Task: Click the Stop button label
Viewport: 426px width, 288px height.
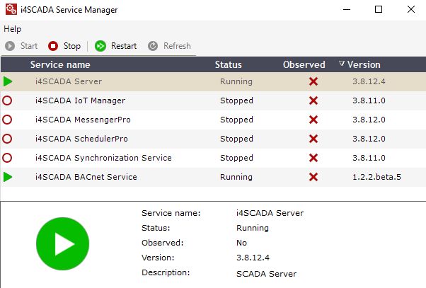Action: pos(72,46)
